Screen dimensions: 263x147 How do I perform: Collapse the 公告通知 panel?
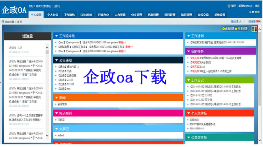[57, 60]
